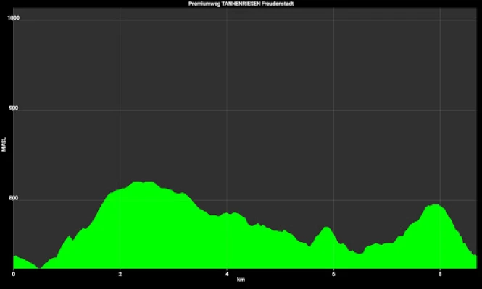The image size is (482, 289).
Task: Click grid intersection of 900 line and 2 km
Action: 120,109
